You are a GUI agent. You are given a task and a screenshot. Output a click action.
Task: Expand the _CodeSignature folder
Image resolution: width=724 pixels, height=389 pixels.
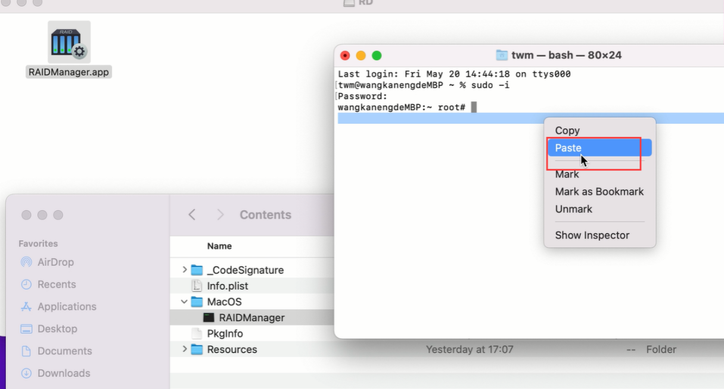pos(185,270)
